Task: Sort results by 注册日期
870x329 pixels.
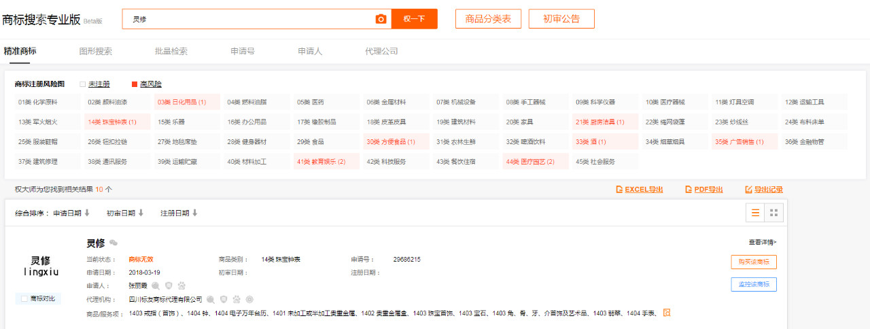Action: [x=179, y=213]
